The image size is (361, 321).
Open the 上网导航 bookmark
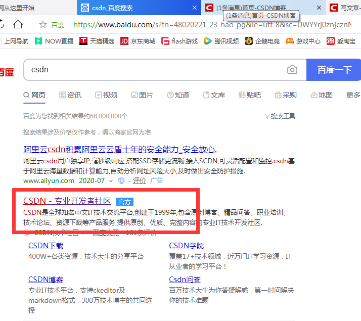point(14,41)
